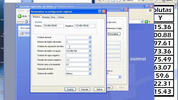Open Mostrar ceros a la izquierda dropdown

pyautogui.click(x=90, y=64)
